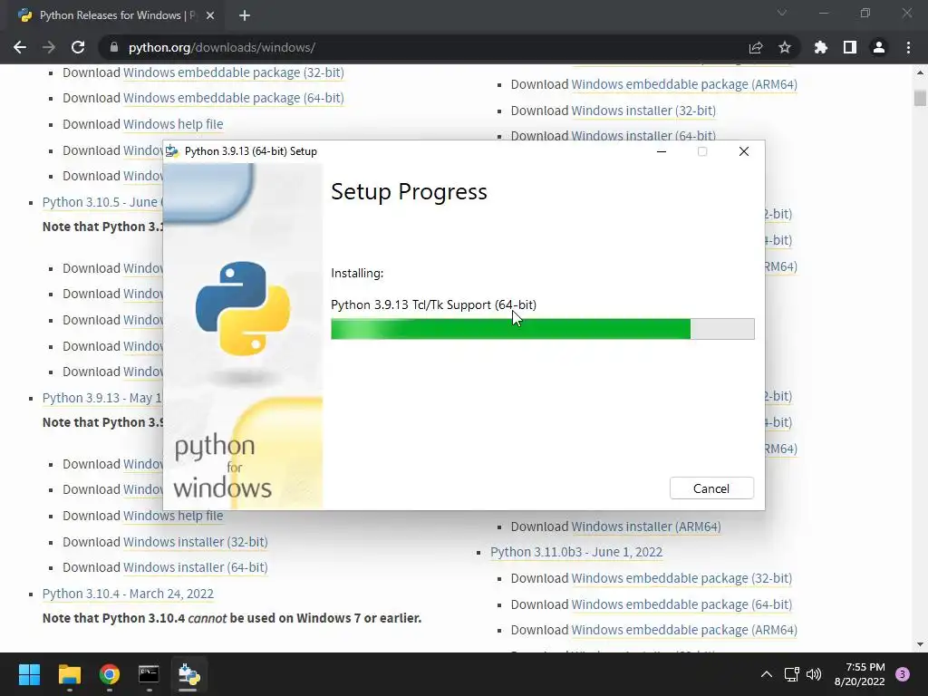
Task: Open the volume control in the tray
Action: click(x=814, y=674)
